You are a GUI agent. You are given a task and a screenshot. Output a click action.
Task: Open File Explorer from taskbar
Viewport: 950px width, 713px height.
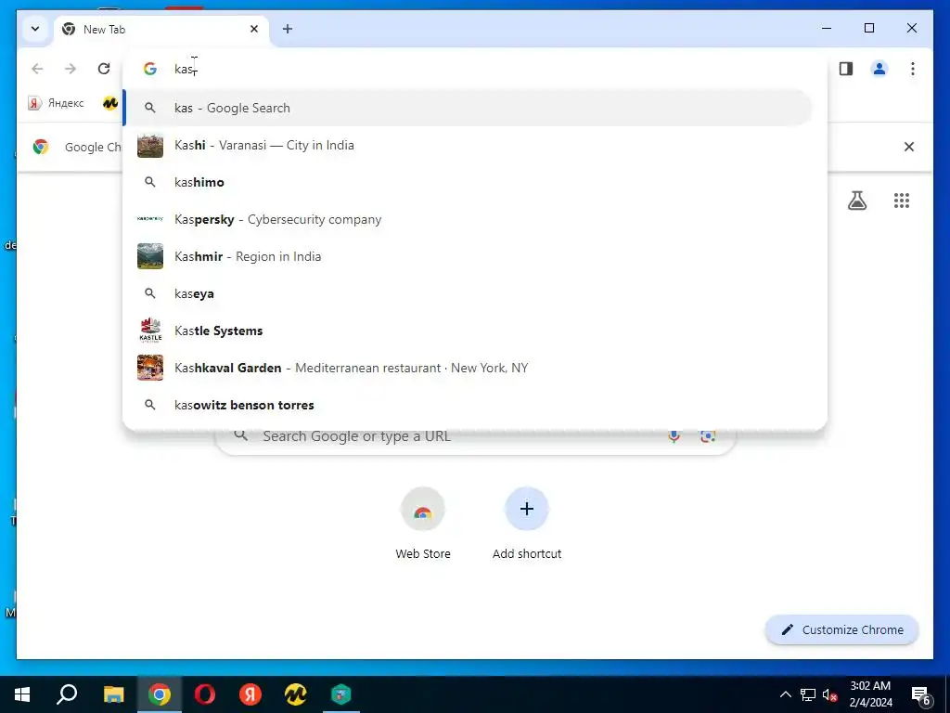(x=113, y=694)
